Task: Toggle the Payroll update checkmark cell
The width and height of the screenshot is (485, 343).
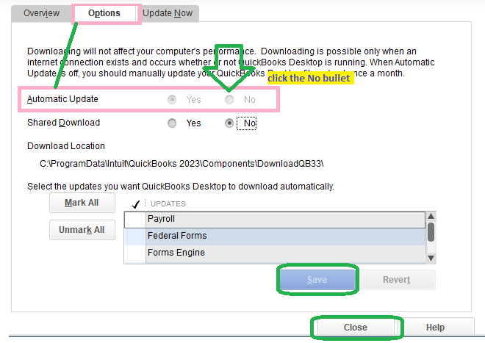Action: (135, 220)
